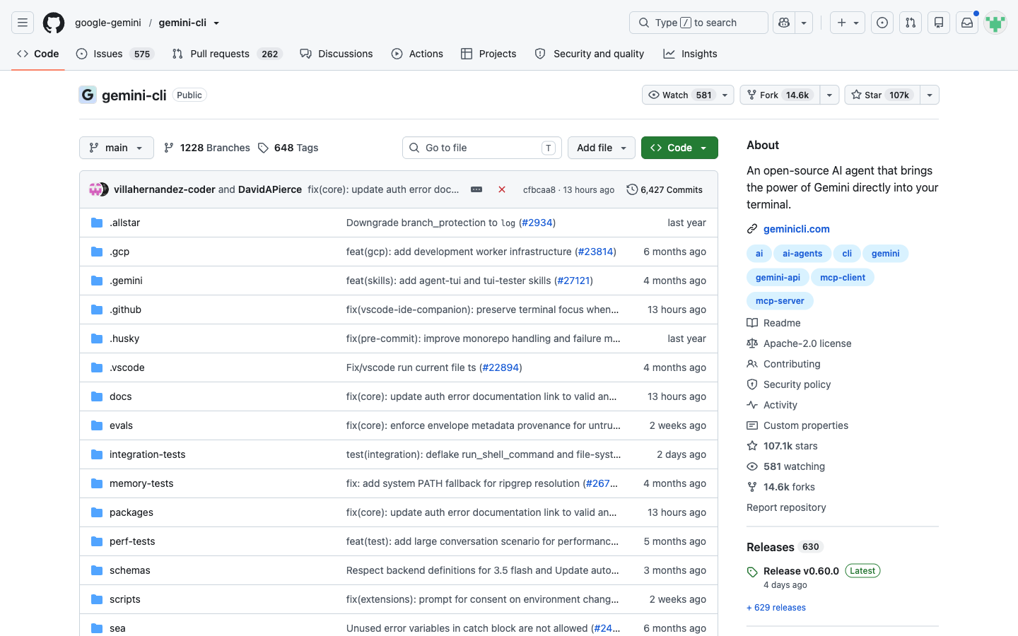Screen dimensions: 1018x636
Task: Open Activity link in About sidebar
Action: [772, 405]
